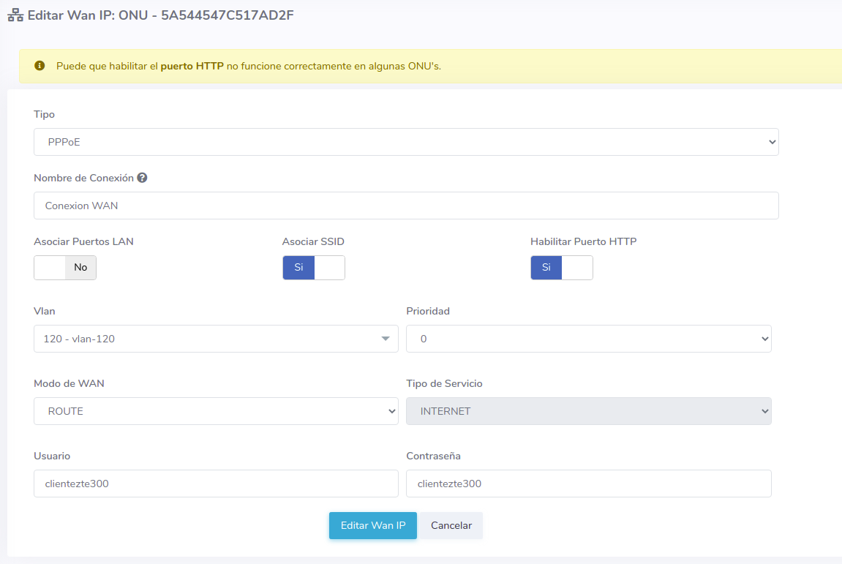Select the Contraseña input field

pyautogui.click(x=588, y=484)
